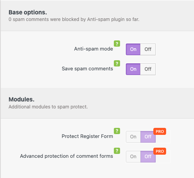
Task: Show help tooltip for Protect Register Form
Action: (x=117, y=131)
